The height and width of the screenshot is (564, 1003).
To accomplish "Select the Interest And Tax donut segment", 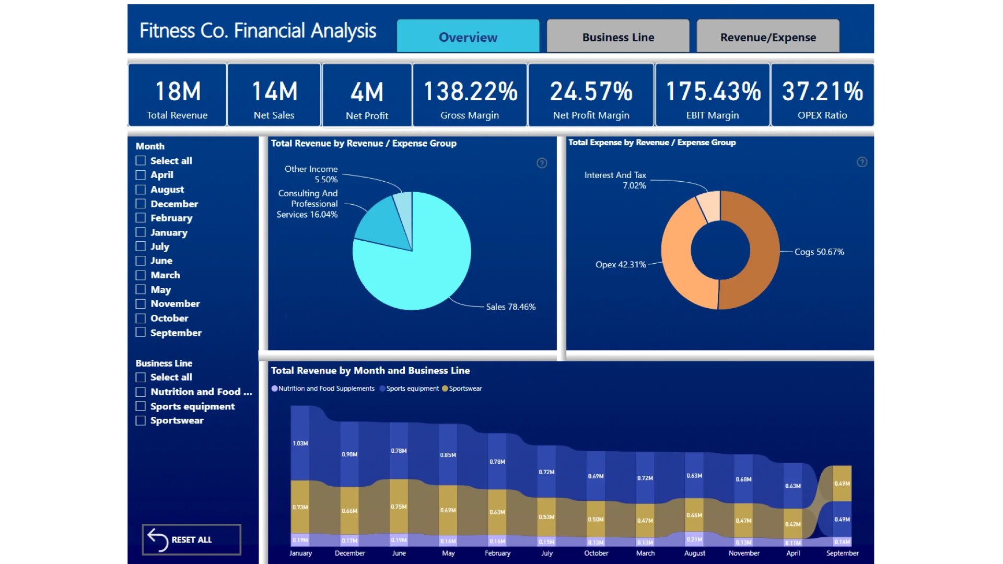I will tap(710, 205).
